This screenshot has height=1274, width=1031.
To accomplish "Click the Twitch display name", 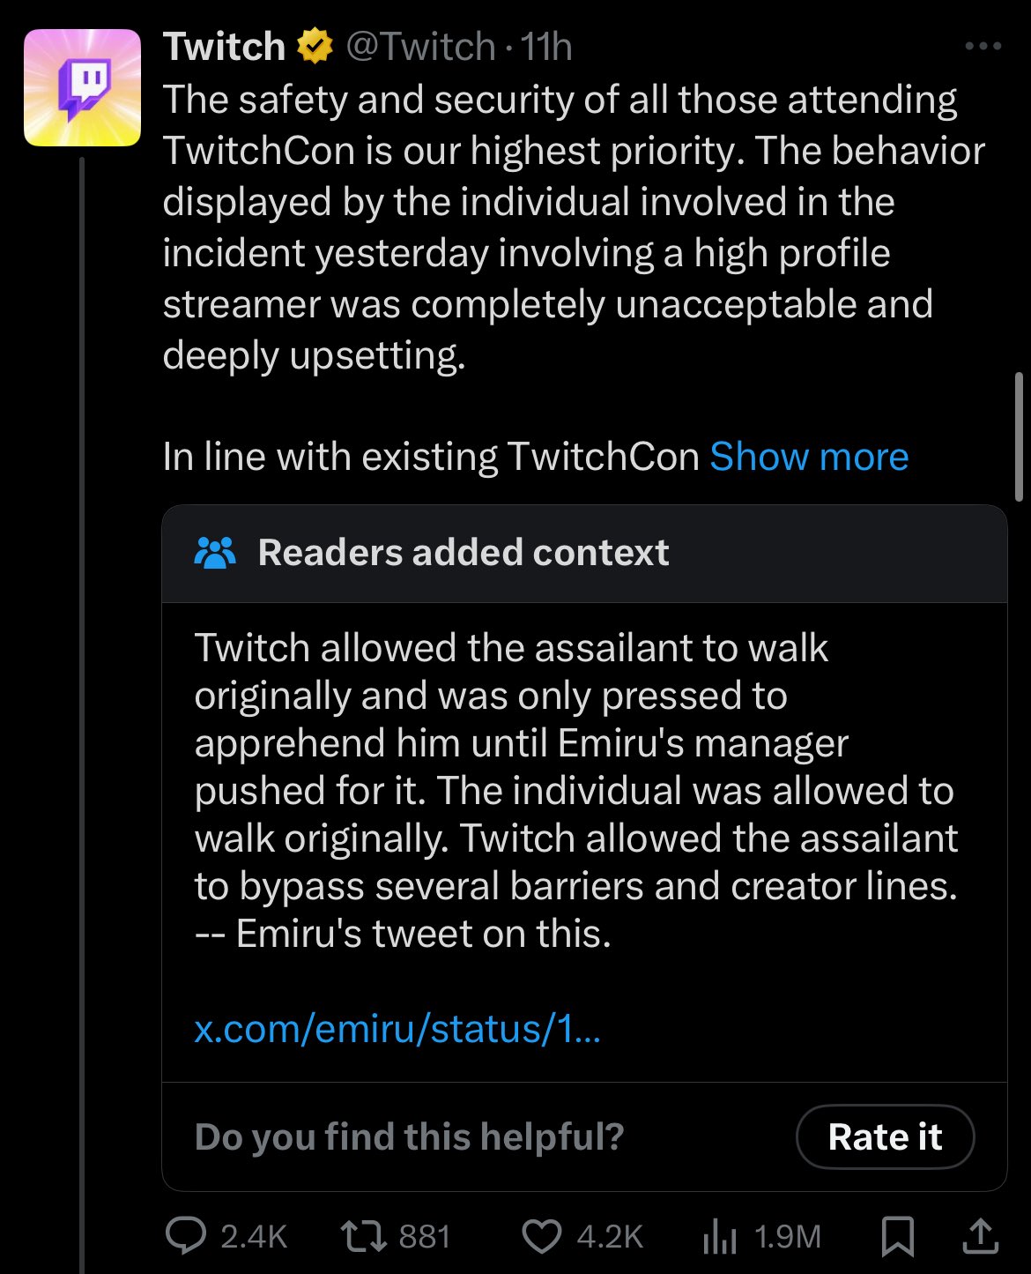I will point(224,47).
